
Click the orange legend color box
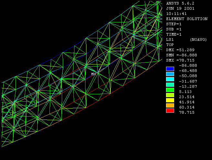pos(170,106)
